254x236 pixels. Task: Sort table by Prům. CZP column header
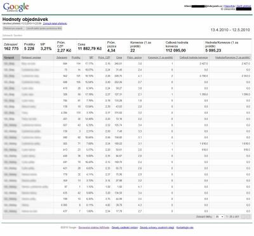[104, 58]
